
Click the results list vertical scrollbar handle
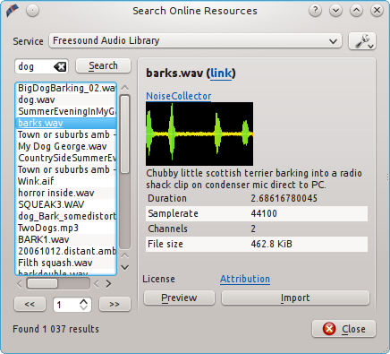pos(124,134)
